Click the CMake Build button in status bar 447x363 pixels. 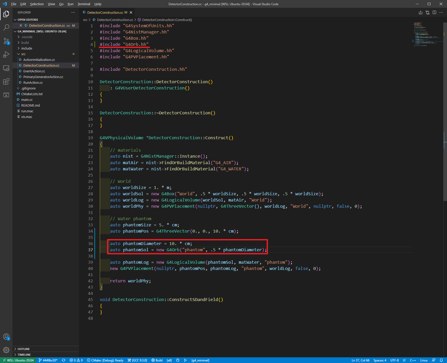(157, 360)
